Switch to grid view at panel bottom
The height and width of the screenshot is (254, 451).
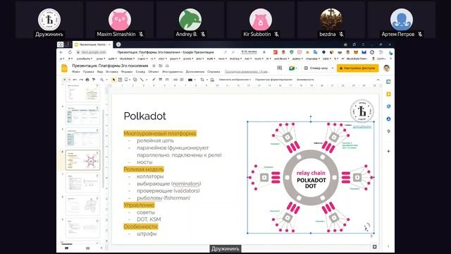(x=87, y=248)
